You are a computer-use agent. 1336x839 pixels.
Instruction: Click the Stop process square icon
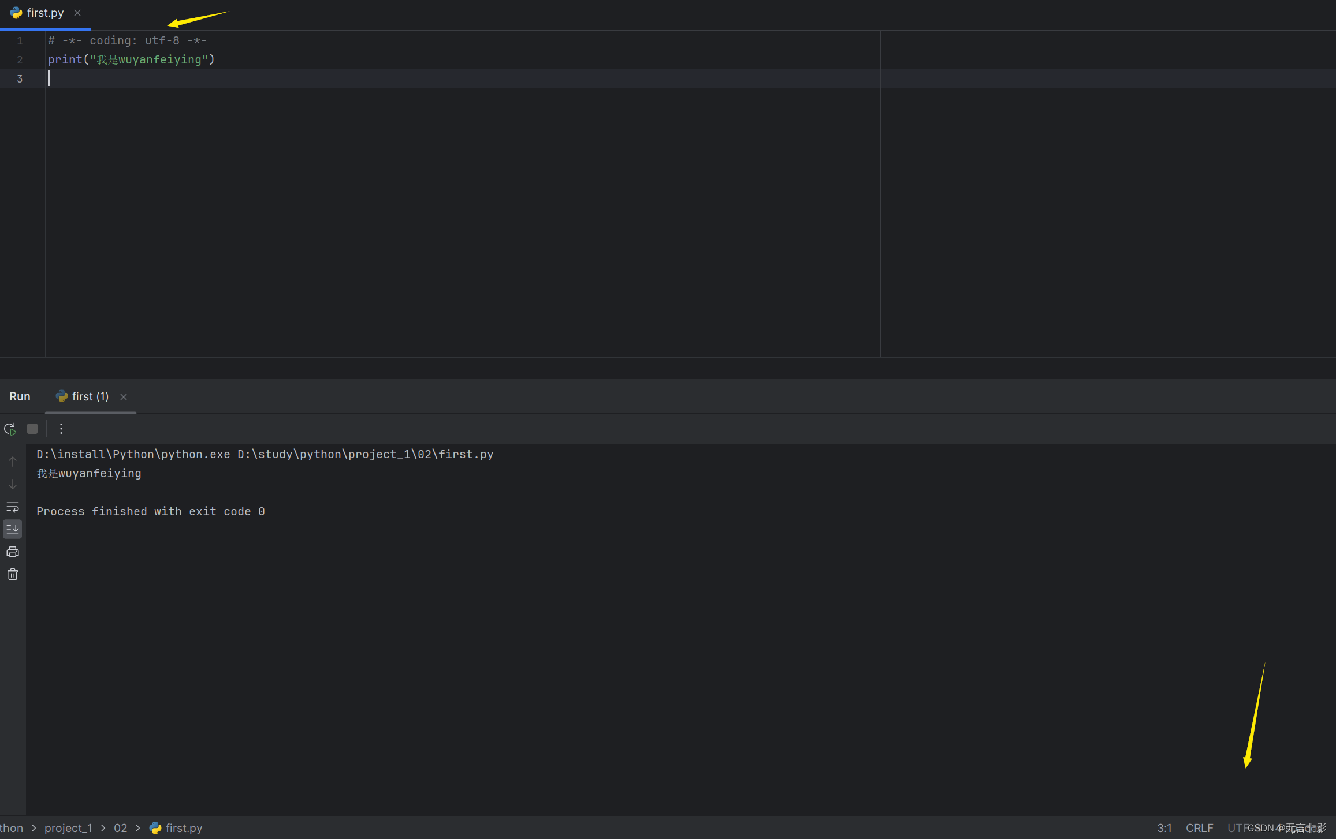32,429
